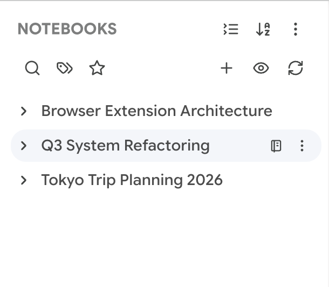This screenshot has width=329, height=287.
Task: Click the sync refresh icon
Action: pos(296,68)
